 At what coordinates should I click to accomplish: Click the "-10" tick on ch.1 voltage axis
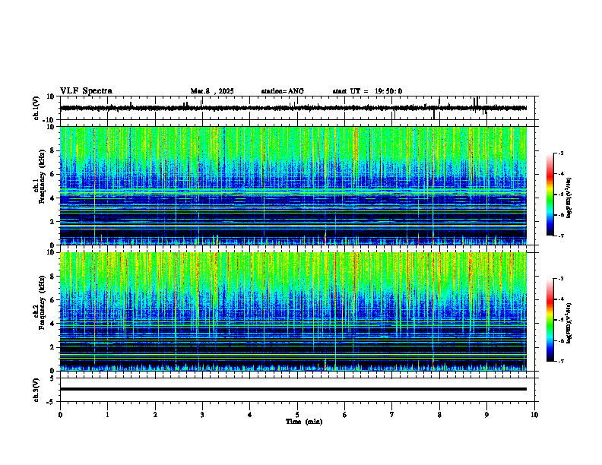click(49, 120)
